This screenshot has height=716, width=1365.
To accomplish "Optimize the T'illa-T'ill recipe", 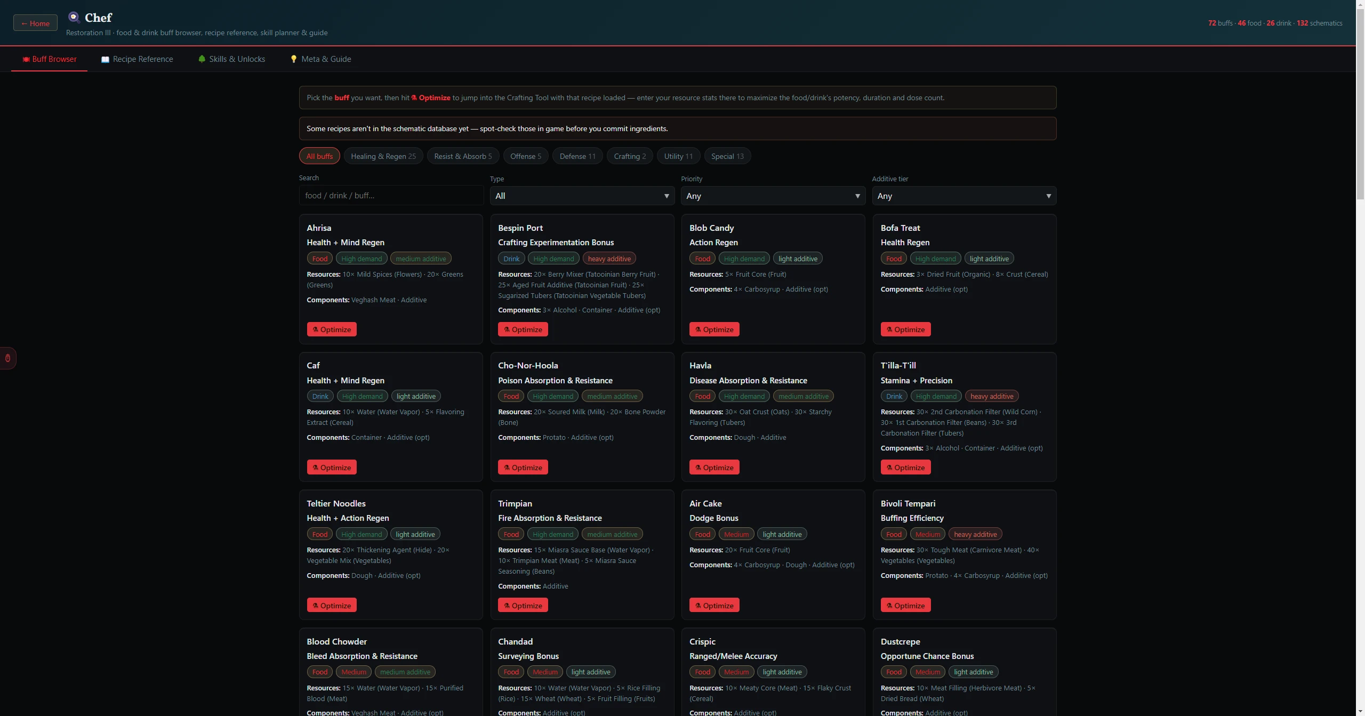I will click(906, 468).
